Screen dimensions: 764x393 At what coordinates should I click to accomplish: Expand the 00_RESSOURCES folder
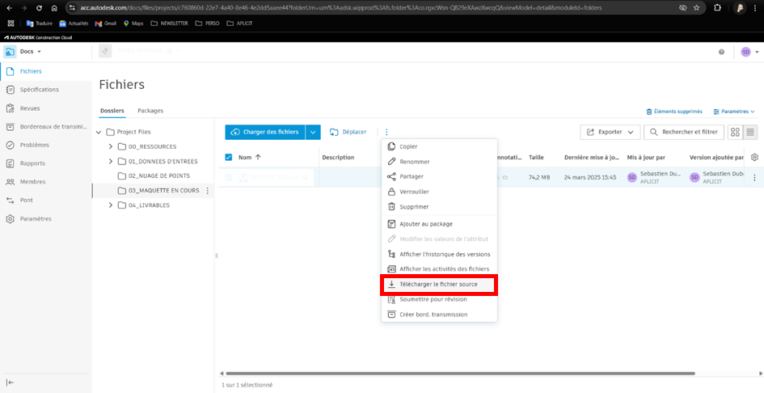[111, 147]
